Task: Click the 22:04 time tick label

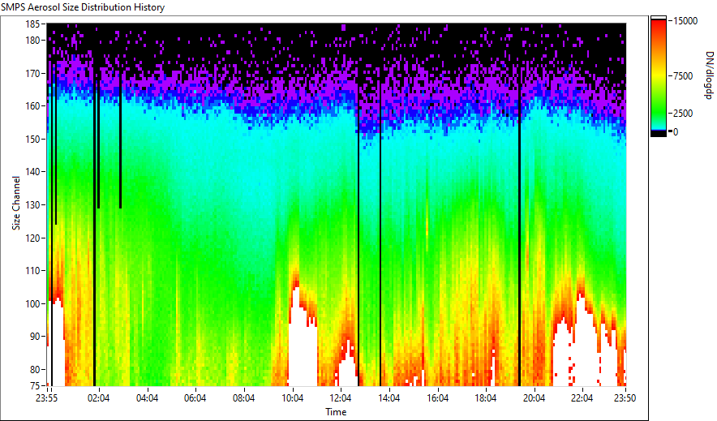Action: 582,398
